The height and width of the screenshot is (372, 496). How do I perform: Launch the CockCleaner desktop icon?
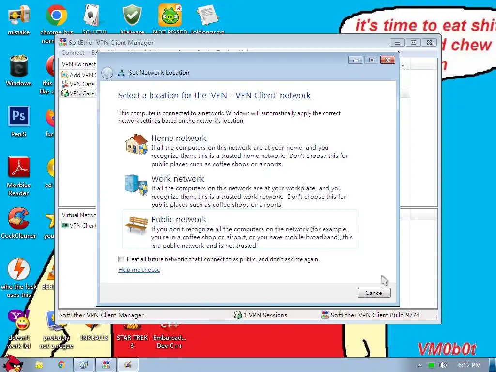(x=19, y=218)
